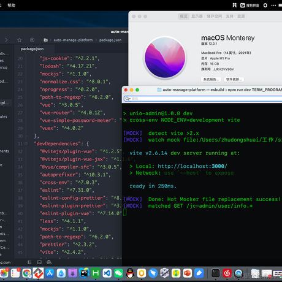Click the "js-cookie" line in package.json

pyautogui.click(x=69, y=58)
